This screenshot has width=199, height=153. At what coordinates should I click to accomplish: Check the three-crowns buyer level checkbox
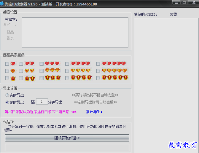tap(42, 78)
